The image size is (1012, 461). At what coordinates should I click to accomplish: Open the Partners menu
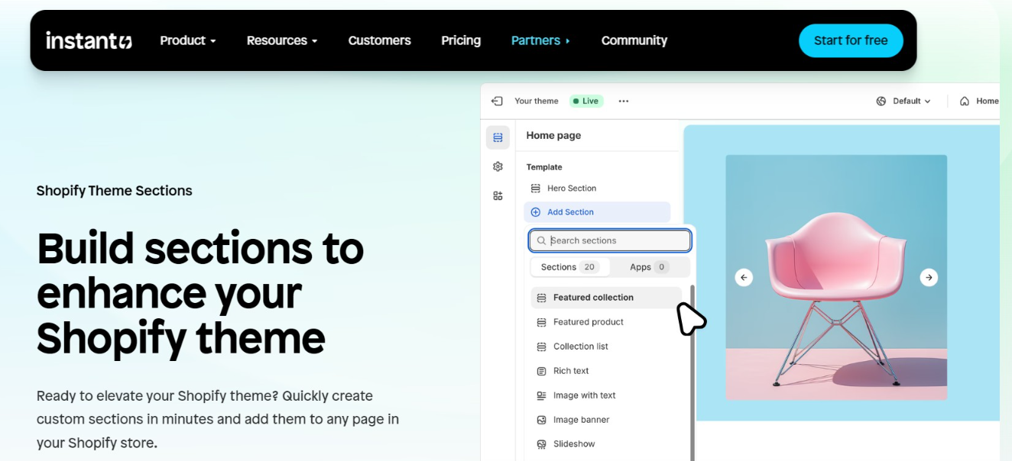tap(540, 40)
